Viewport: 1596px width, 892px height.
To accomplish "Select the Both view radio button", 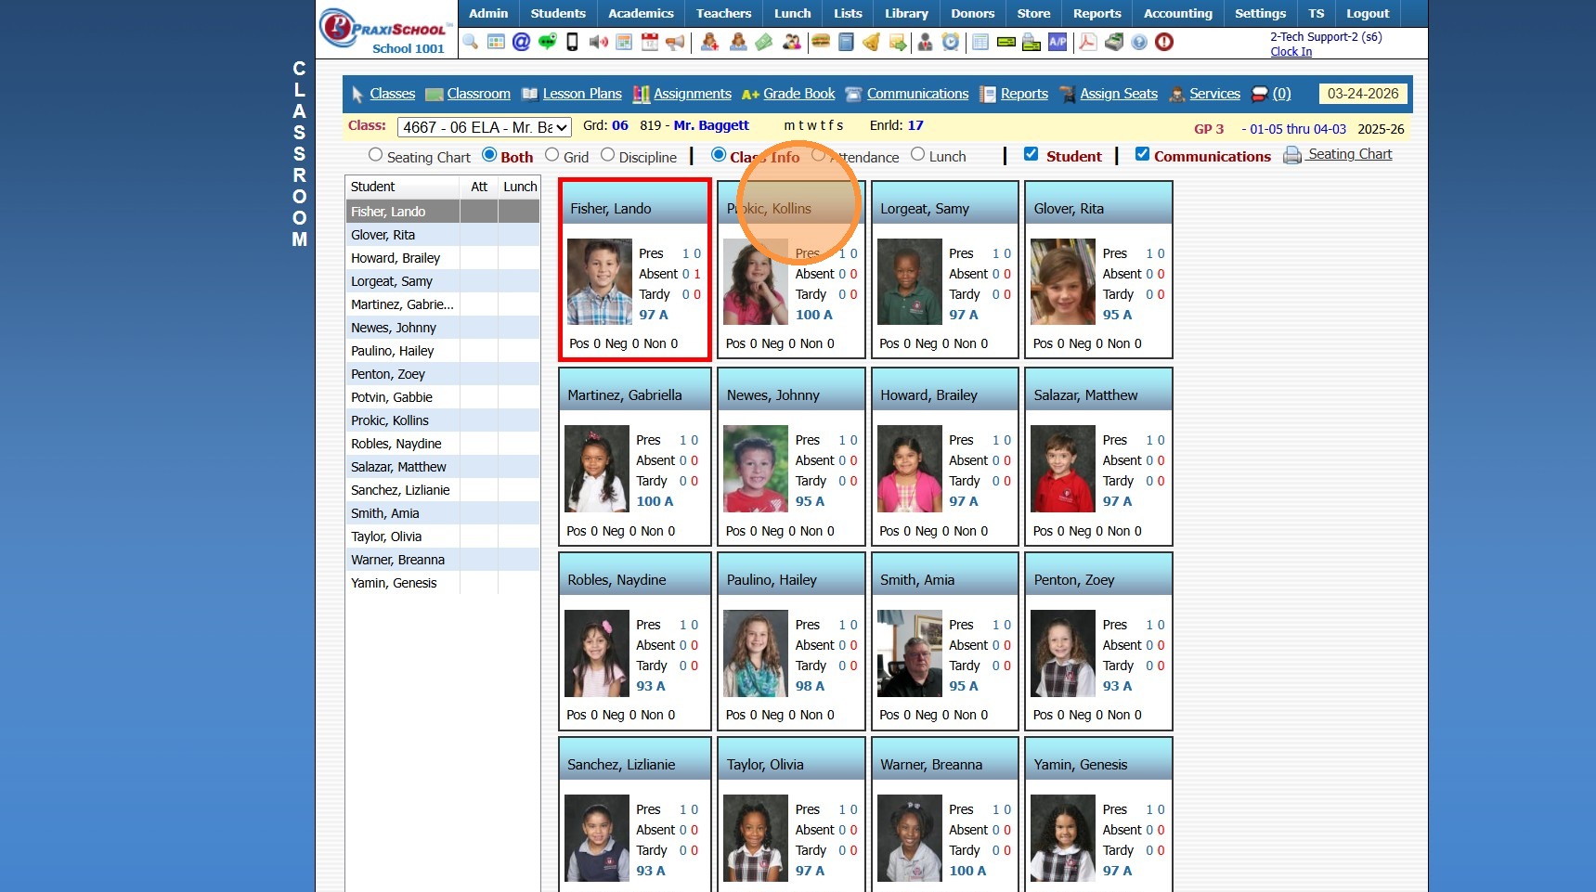I will [489, 155].
